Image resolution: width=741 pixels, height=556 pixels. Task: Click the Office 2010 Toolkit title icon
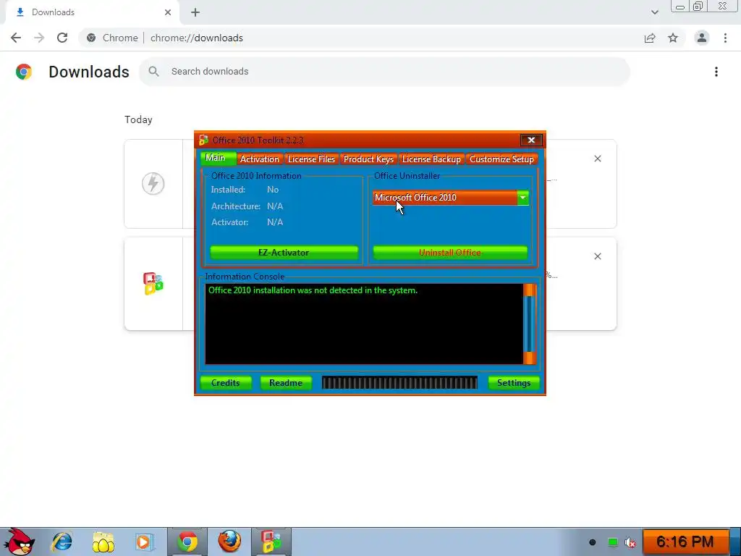[203, 140]
